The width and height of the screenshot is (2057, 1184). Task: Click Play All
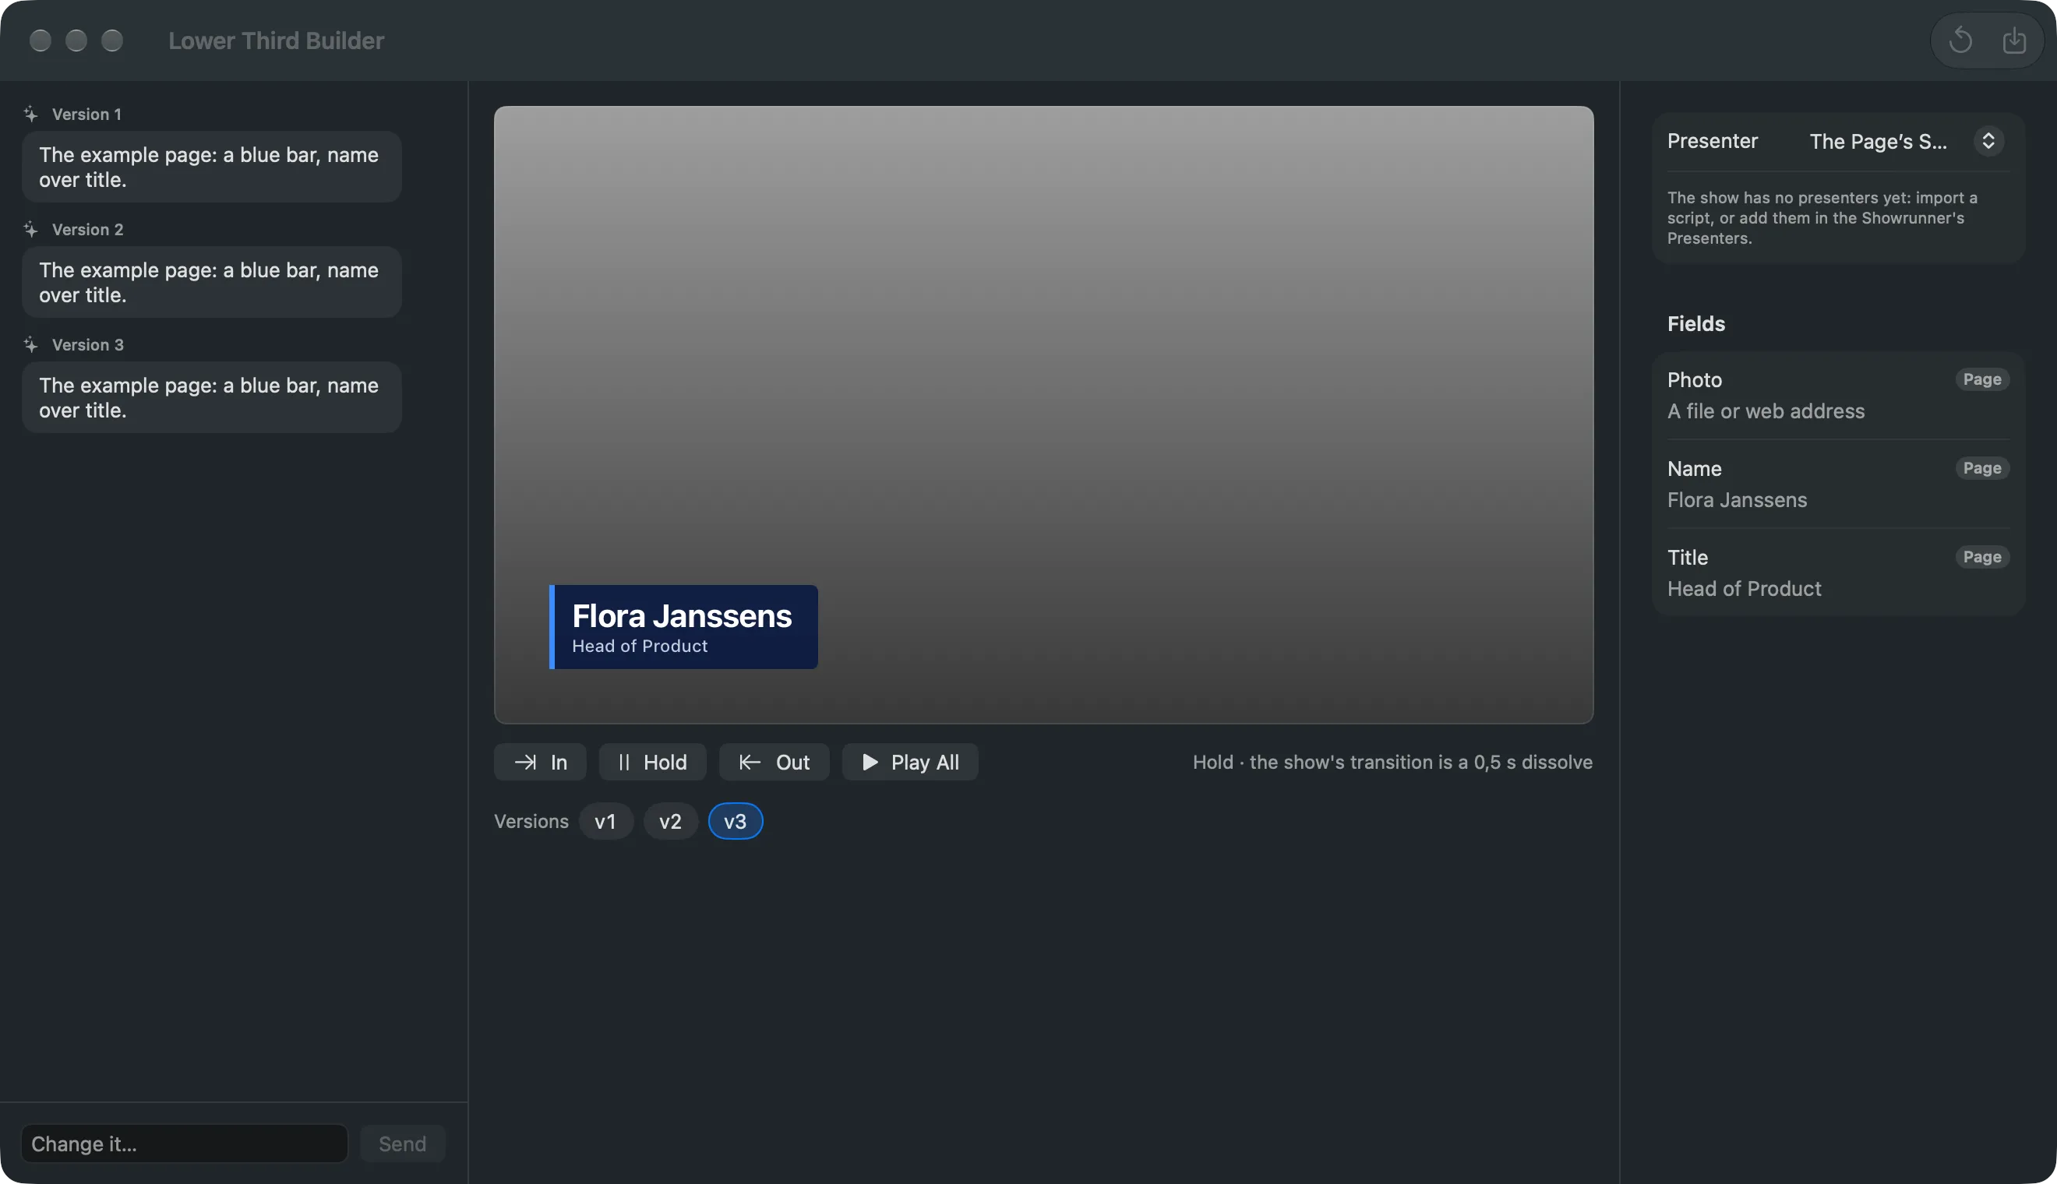pyautogui.click(x=909, y=763)
